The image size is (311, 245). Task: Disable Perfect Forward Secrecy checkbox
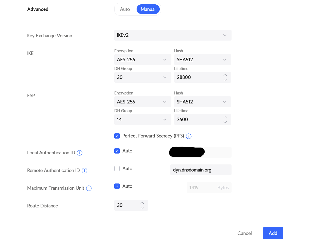click(x=117, y=136)
